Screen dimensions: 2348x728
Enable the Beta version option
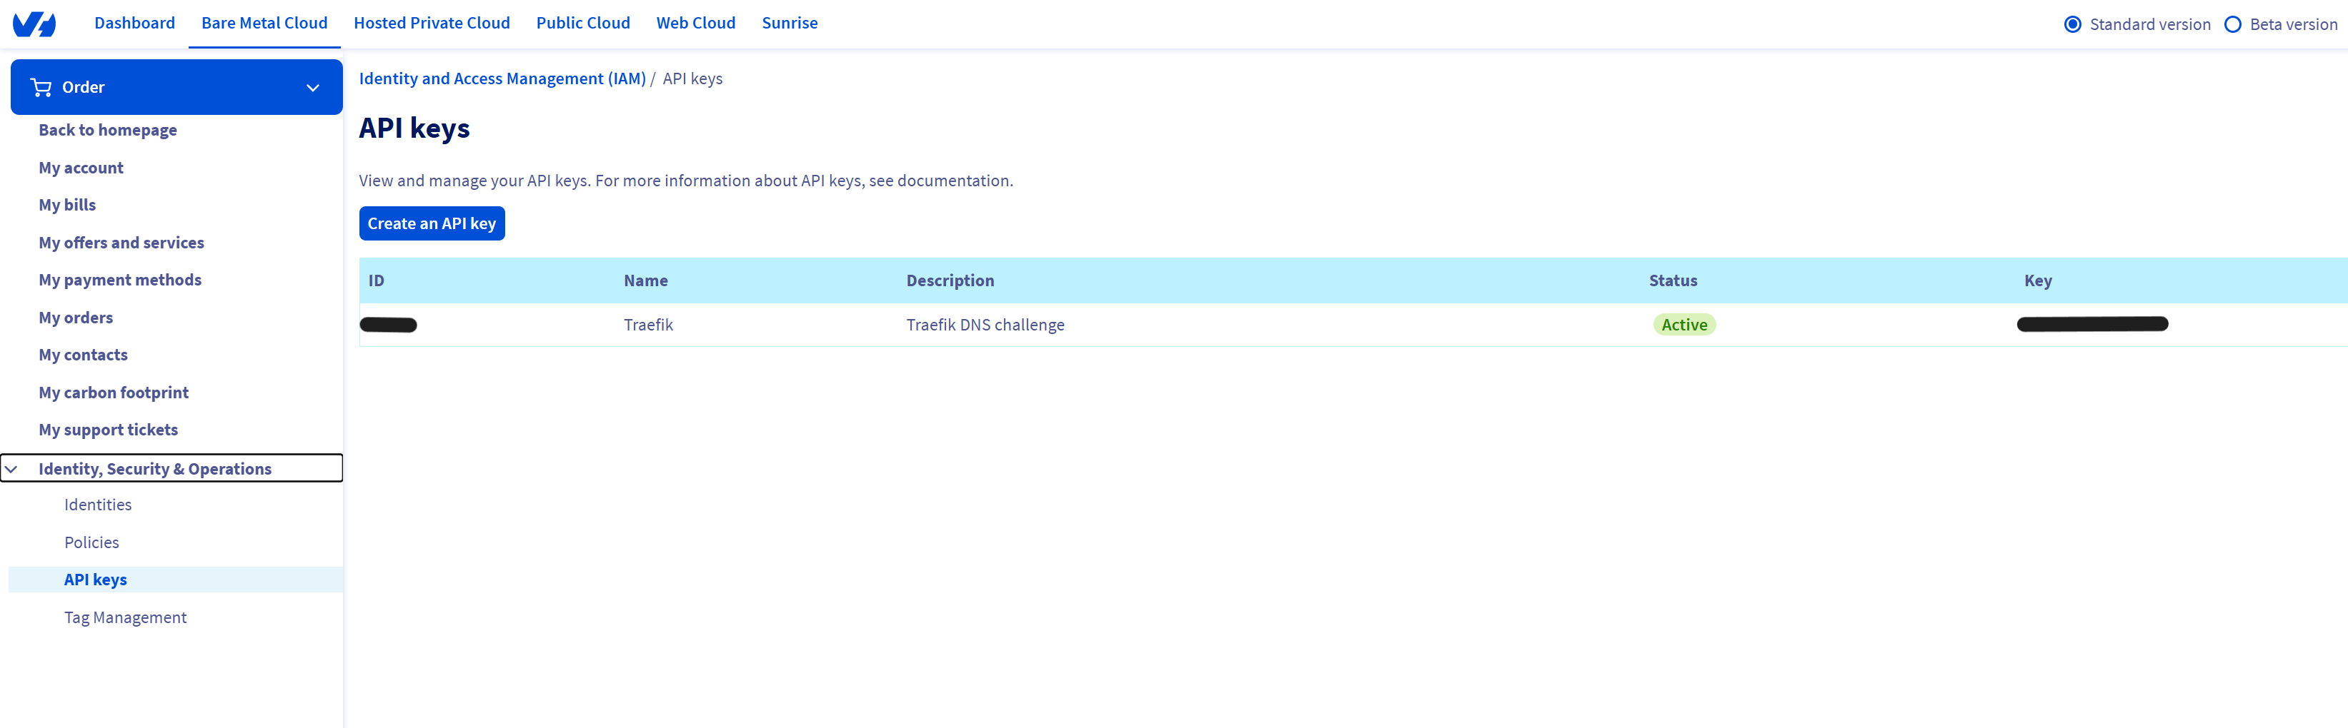click(x=2234, y=24)
